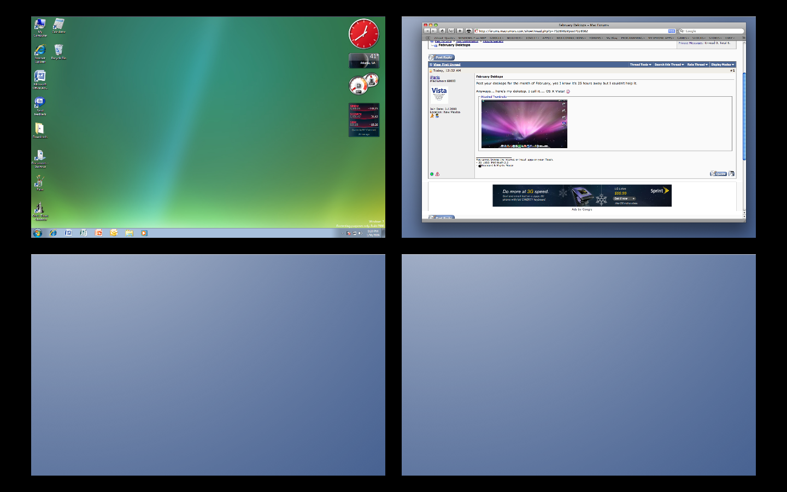787x492 pixels.
Task: Open the My Blog bookmark
Action: [x=612, y=38]
